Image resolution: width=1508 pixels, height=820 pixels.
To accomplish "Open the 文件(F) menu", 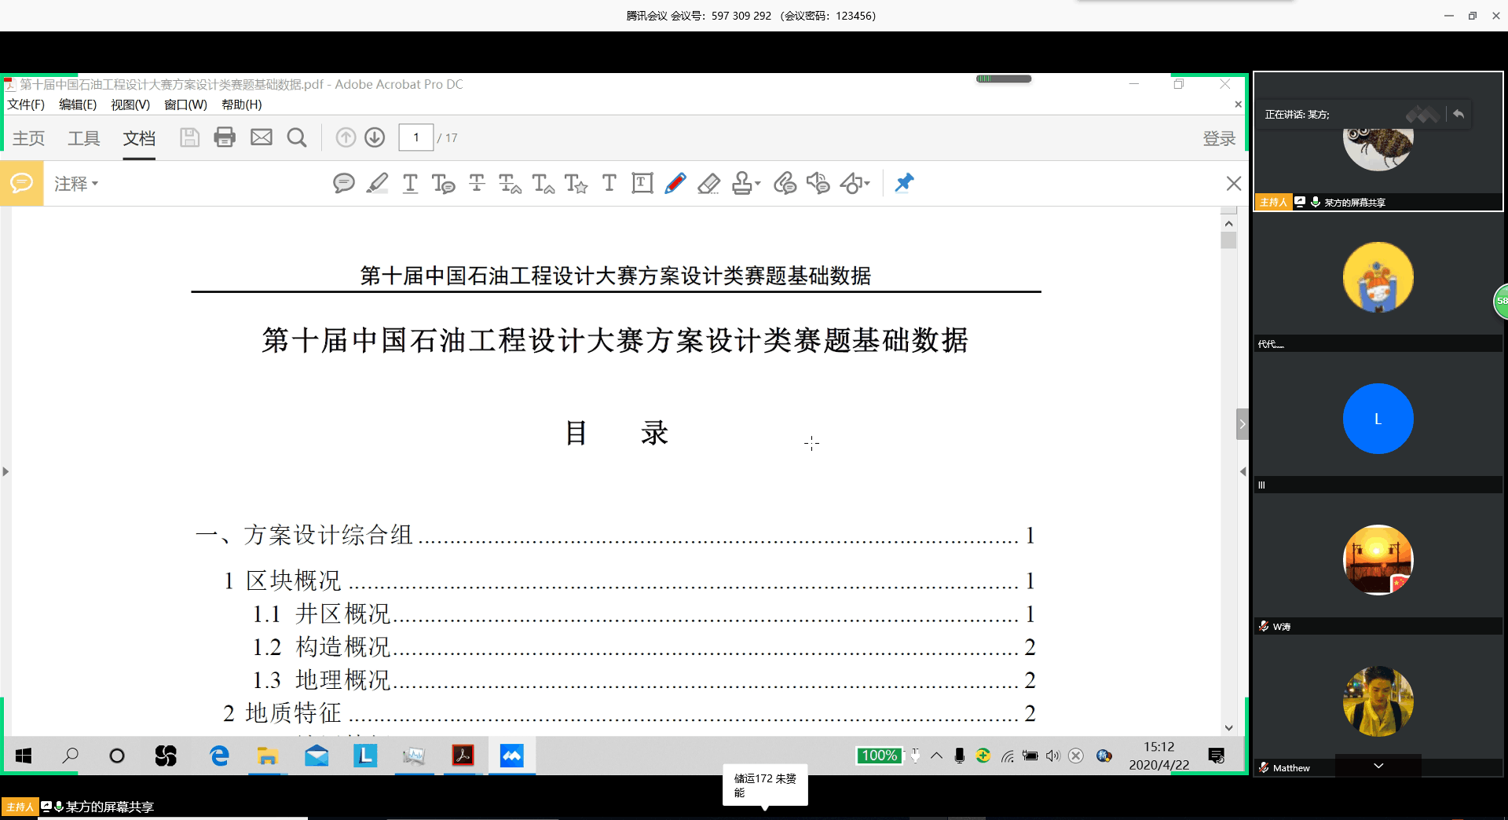I will (x=26, y=104).
